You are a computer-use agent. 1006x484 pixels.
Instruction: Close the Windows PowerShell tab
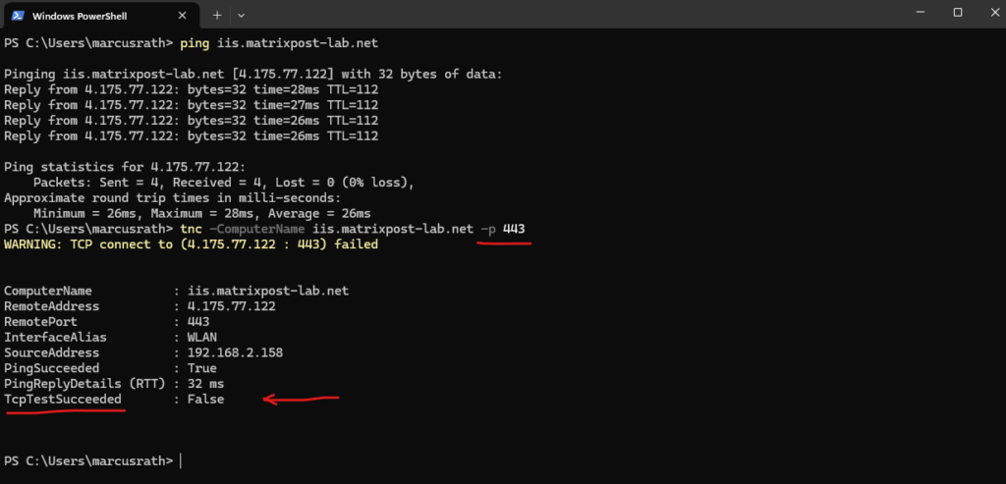[x=183, y=16]
